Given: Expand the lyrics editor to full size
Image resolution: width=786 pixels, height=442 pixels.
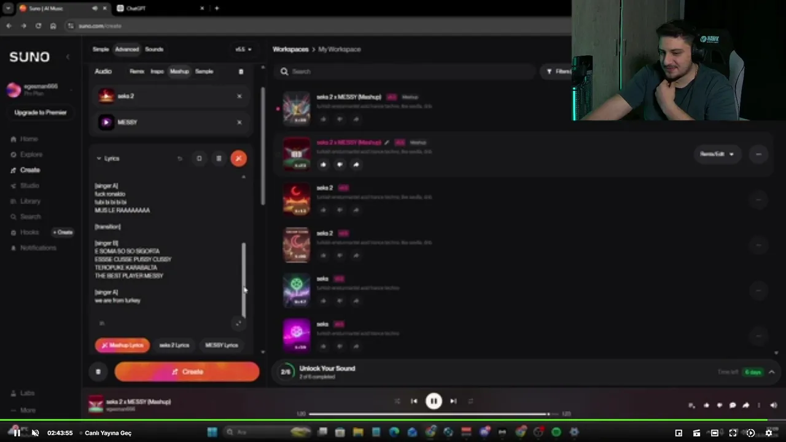Looking at the screenshot, I should (x=238, y=323).
